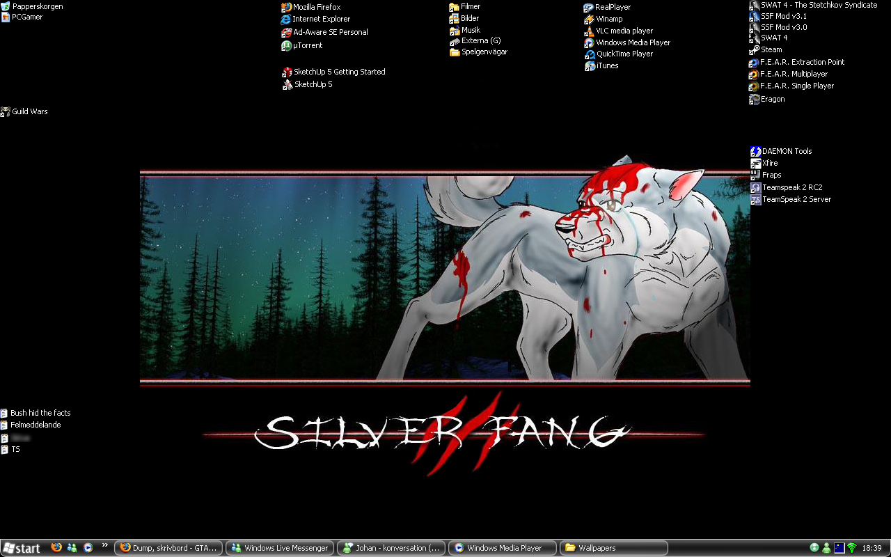The image size is (891, 557).
Task: Open the TS text file
Action: pyautogui.click(x=10, y=449)
